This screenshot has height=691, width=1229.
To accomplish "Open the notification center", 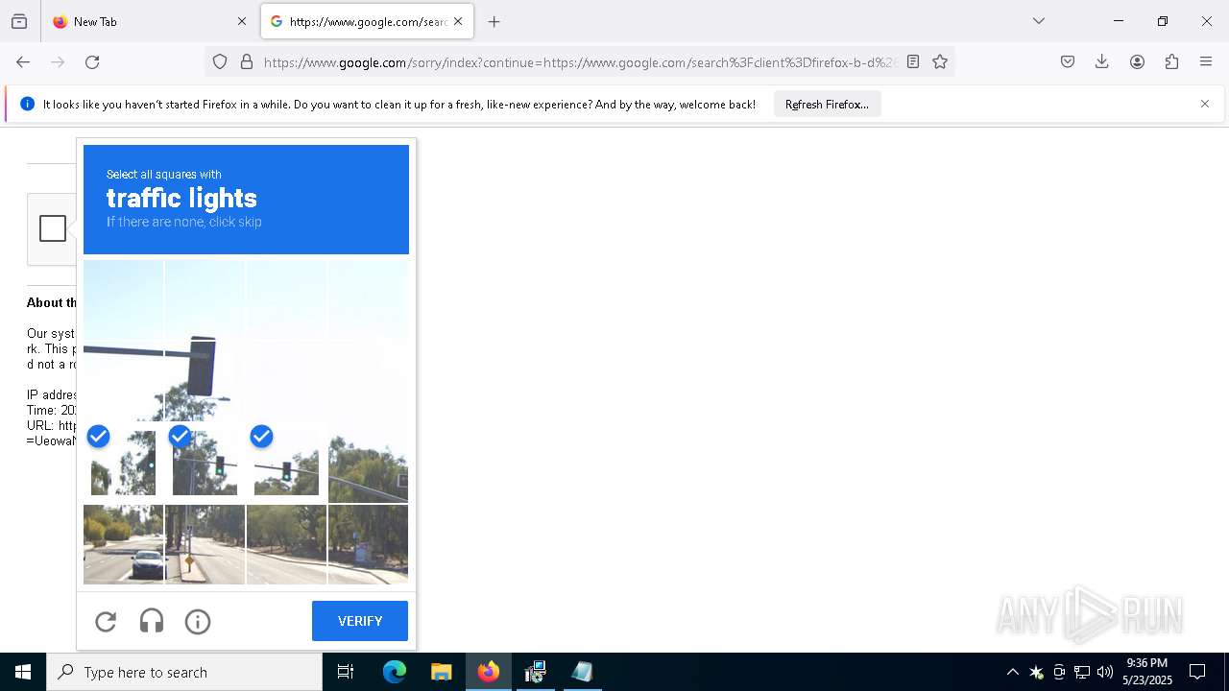I will [x=1197, y=672].
